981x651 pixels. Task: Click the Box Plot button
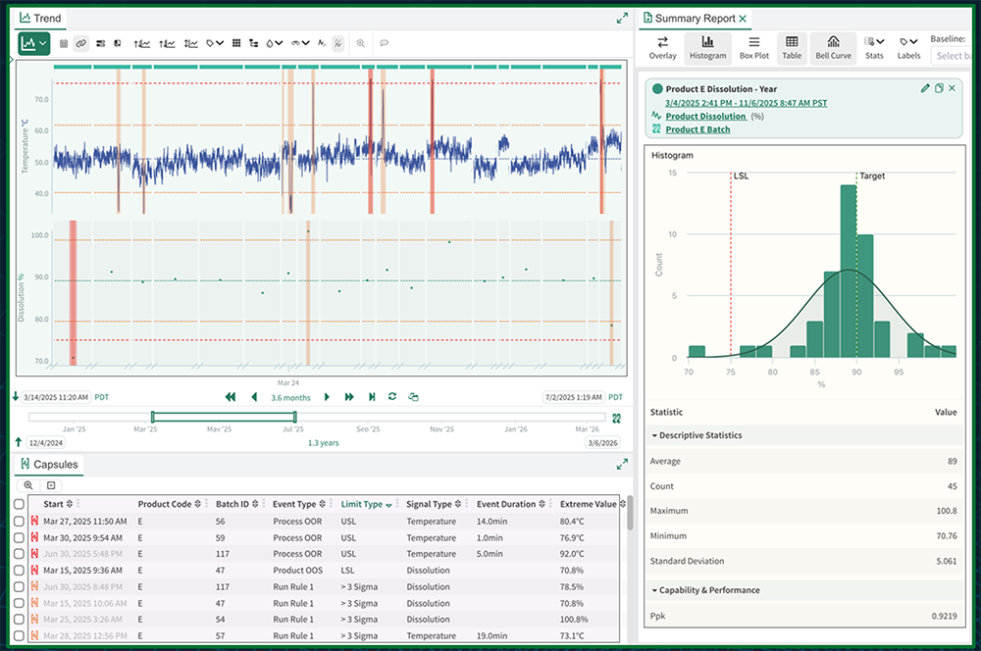tap(753, 47)
